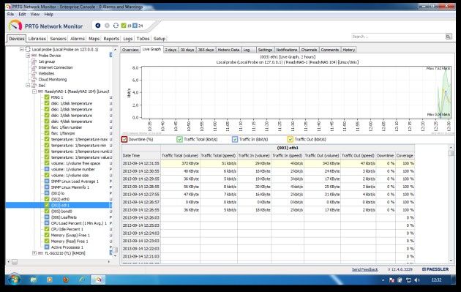Viewport: 461px width, 292px height.
Task: Open Windows Explorer from taskbar
Action: [33, 280]
